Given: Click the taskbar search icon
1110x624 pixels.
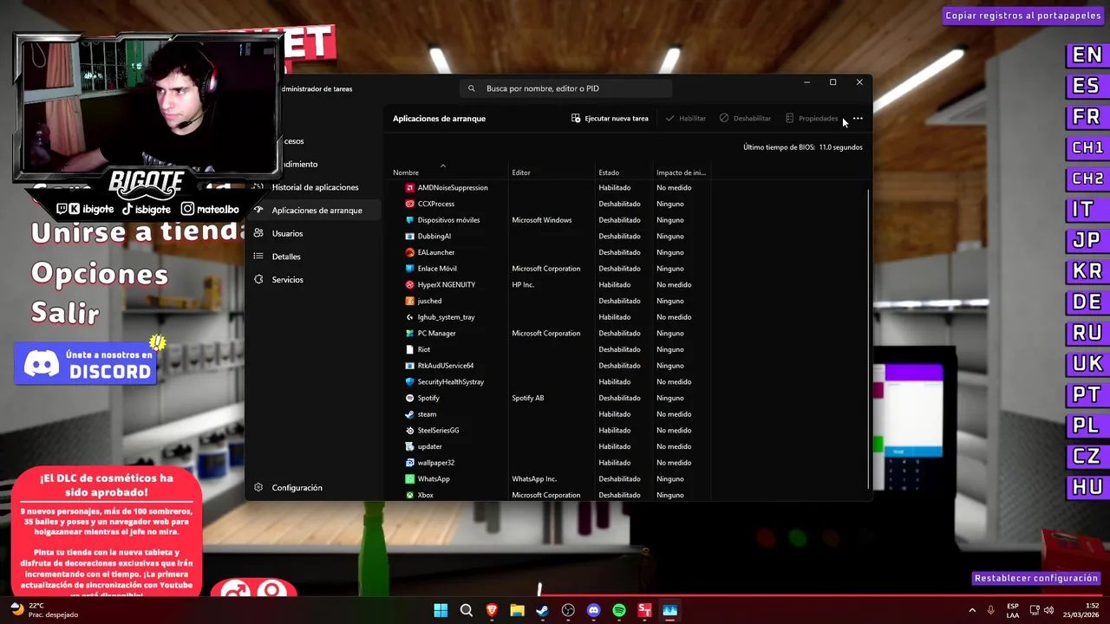Looking at the screenshot, I should pos(467,610).
